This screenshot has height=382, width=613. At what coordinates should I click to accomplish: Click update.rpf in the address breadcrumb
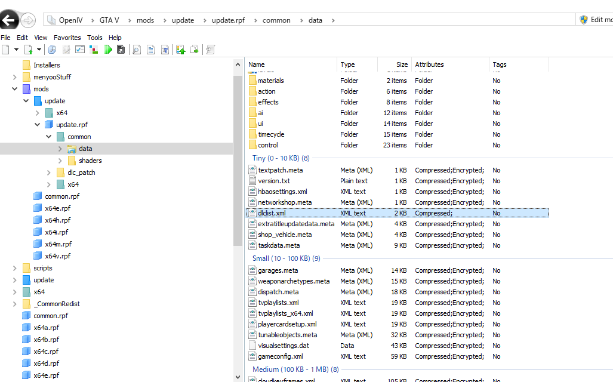tap(229, 20)
